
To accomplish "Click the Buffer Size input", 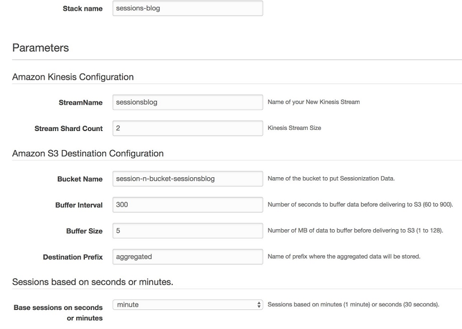I will click(x=187, y=231).
